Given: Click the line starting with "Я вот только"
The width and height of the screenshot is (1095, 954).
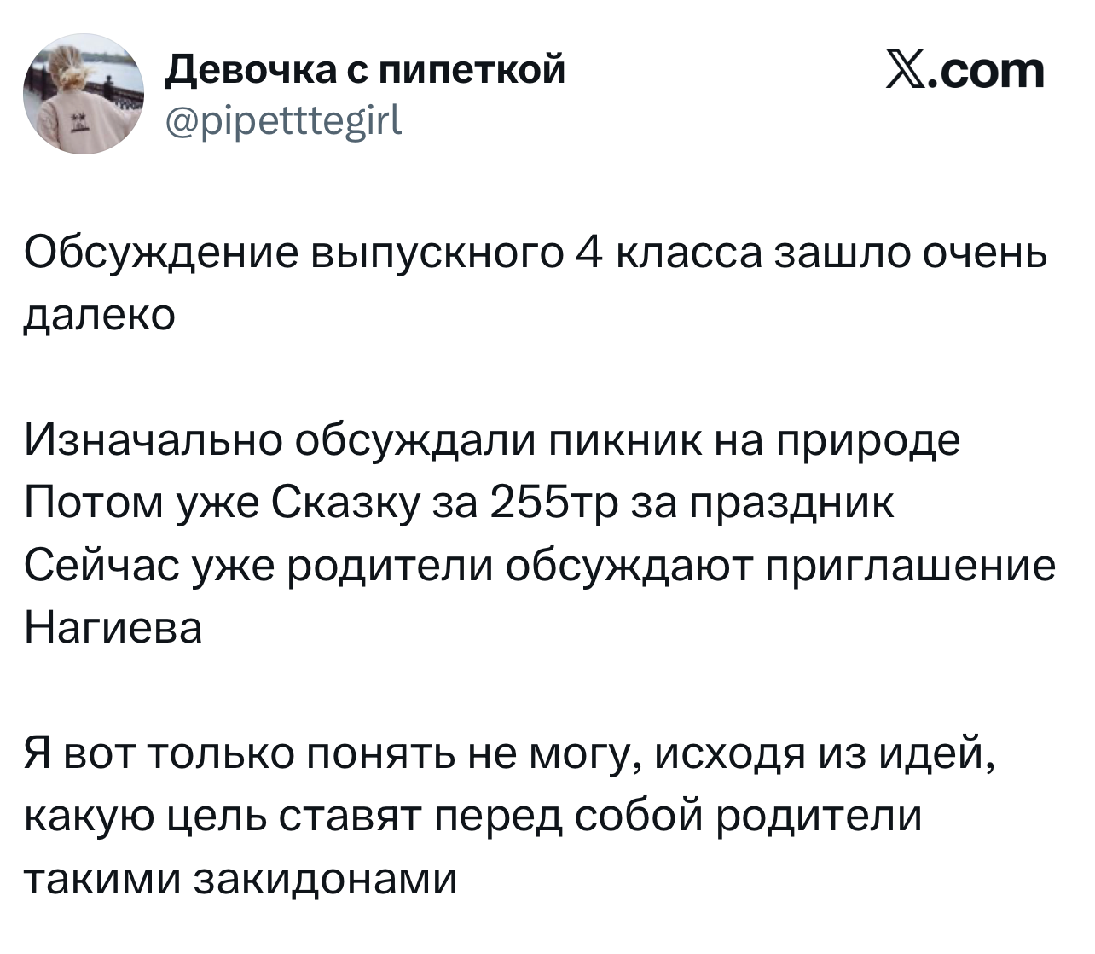Looking at the screenshot, I should (509, 753).
